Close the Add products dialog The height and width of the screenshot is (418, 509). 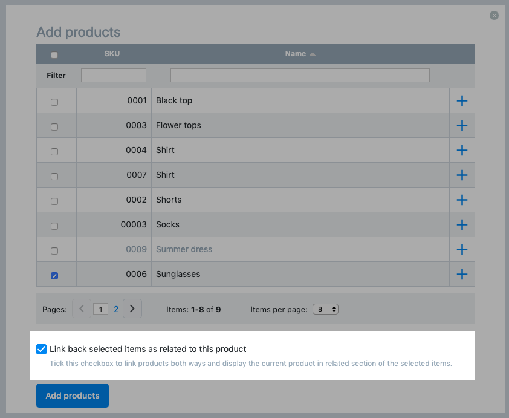coord(494,15)
